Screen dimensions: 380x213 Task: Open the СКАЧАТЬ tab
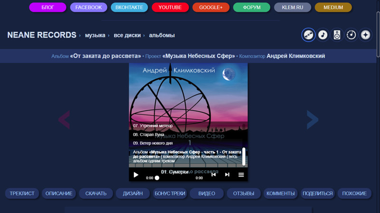96,194
